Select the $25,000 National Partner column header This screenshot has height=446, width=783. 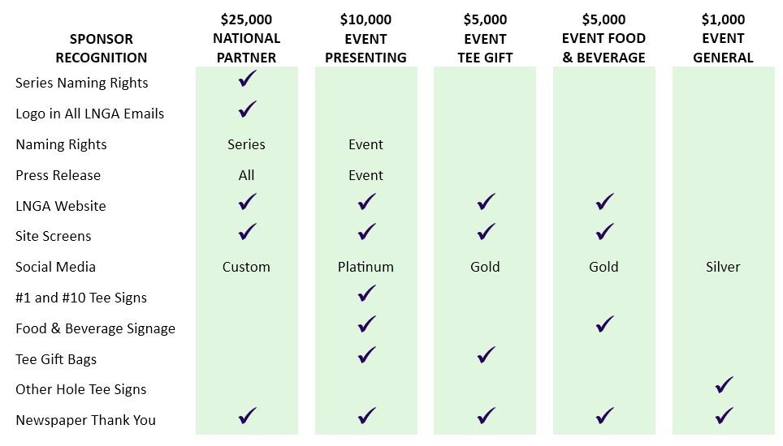pos(247,38)
